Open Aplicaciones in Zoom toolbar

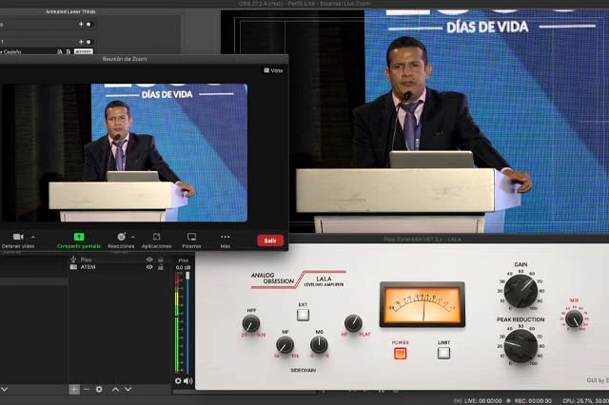coord(156,236)
